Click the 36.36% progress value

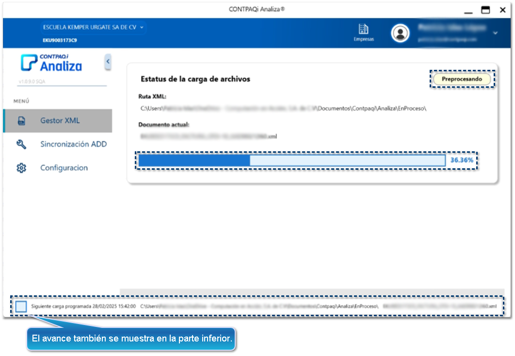coord(462,160)
